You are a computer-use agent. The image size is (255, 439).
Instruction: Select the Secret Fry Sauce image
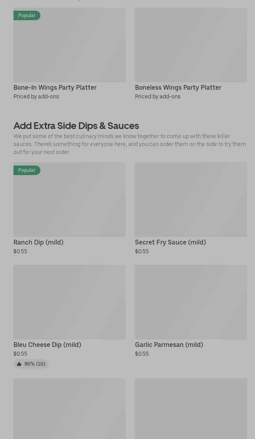pyautogui.click(x=191, y=199)
